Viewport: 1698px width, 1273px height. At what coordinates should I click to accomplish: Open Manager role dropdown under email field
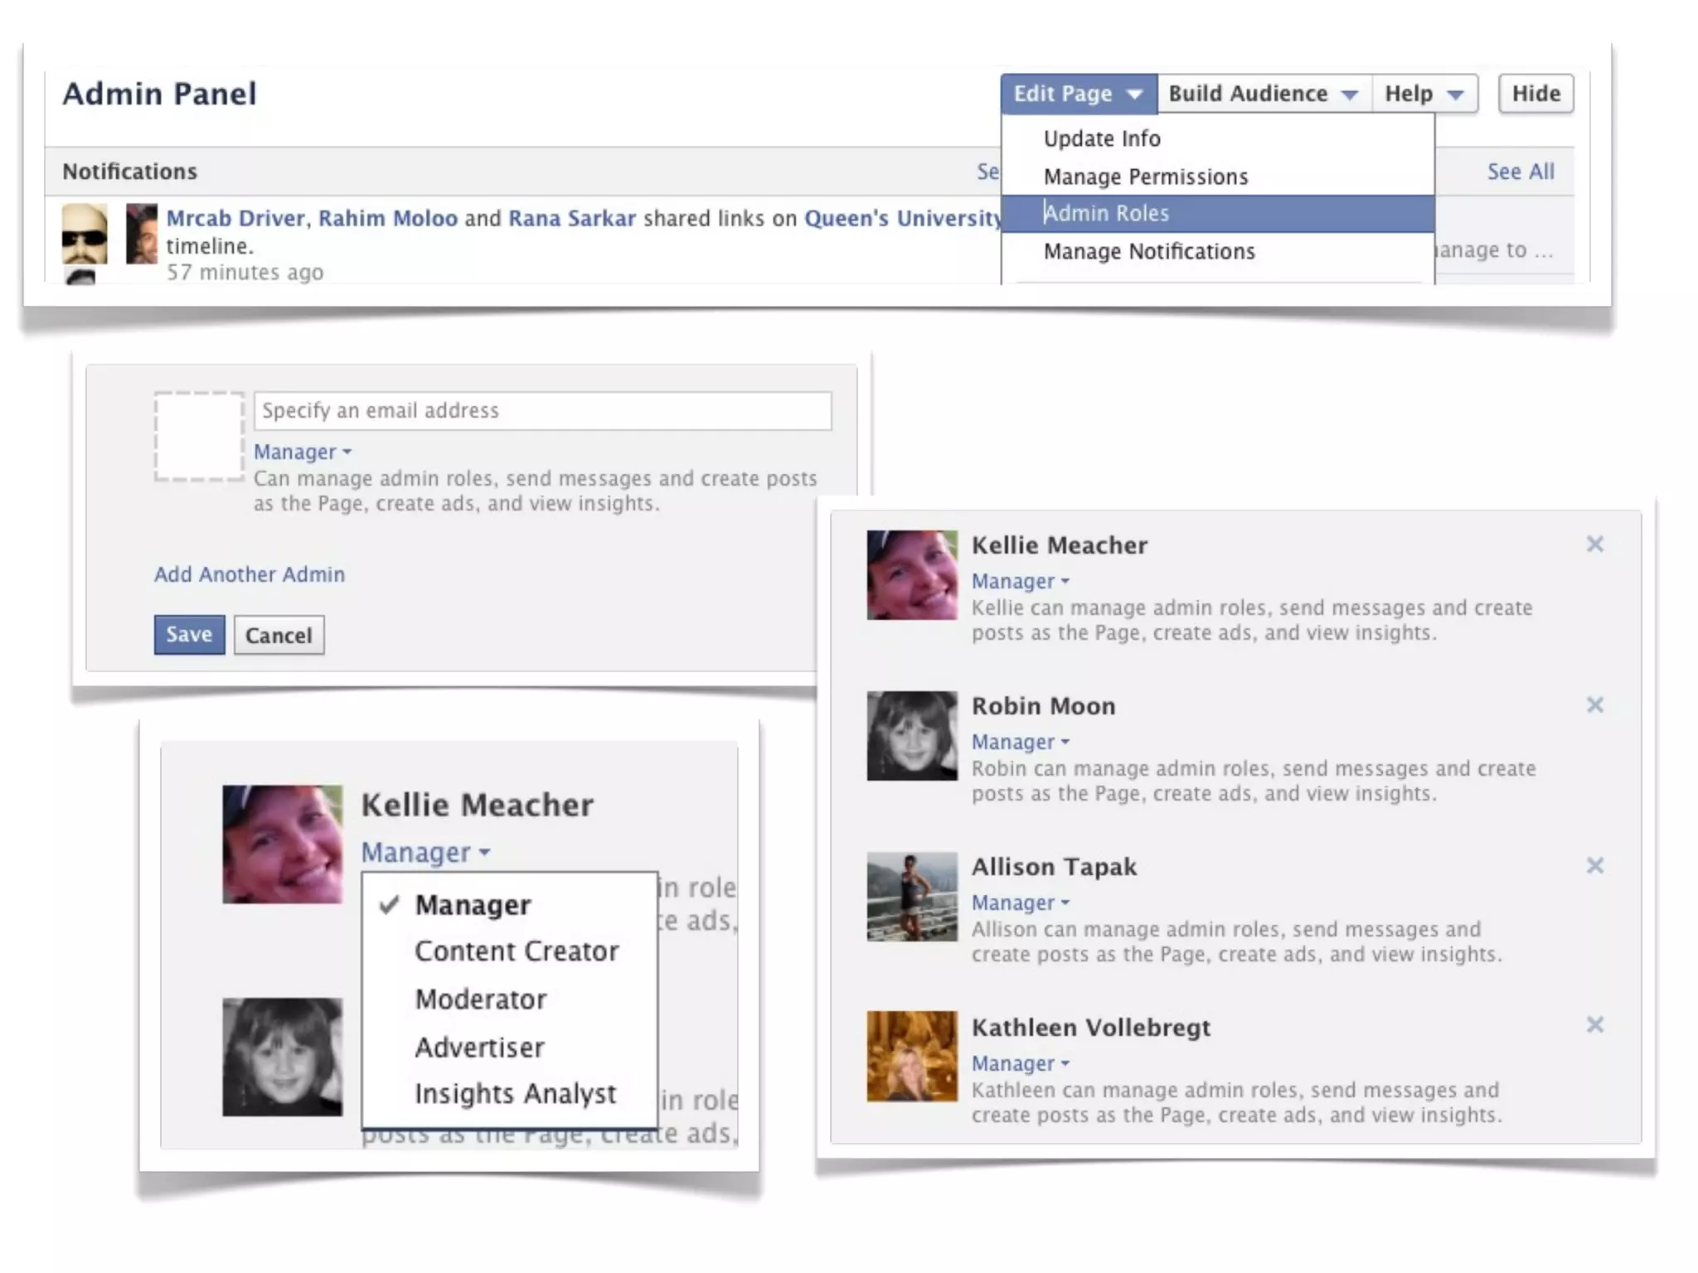[303, 453]
